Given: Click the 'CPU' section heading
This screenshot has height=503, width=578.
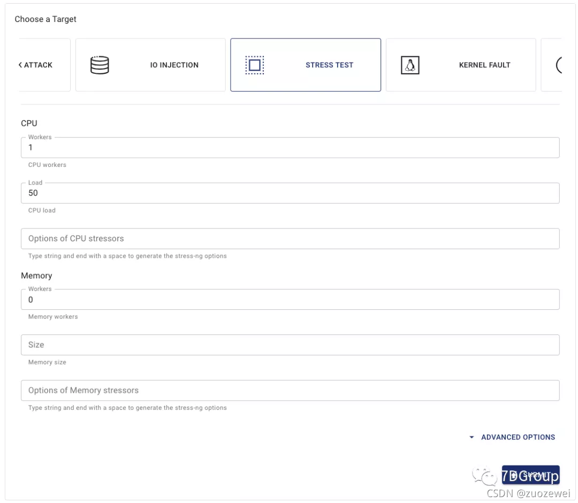Looking at the screenshot, I should pyautogui.click(x=29, y=124).
